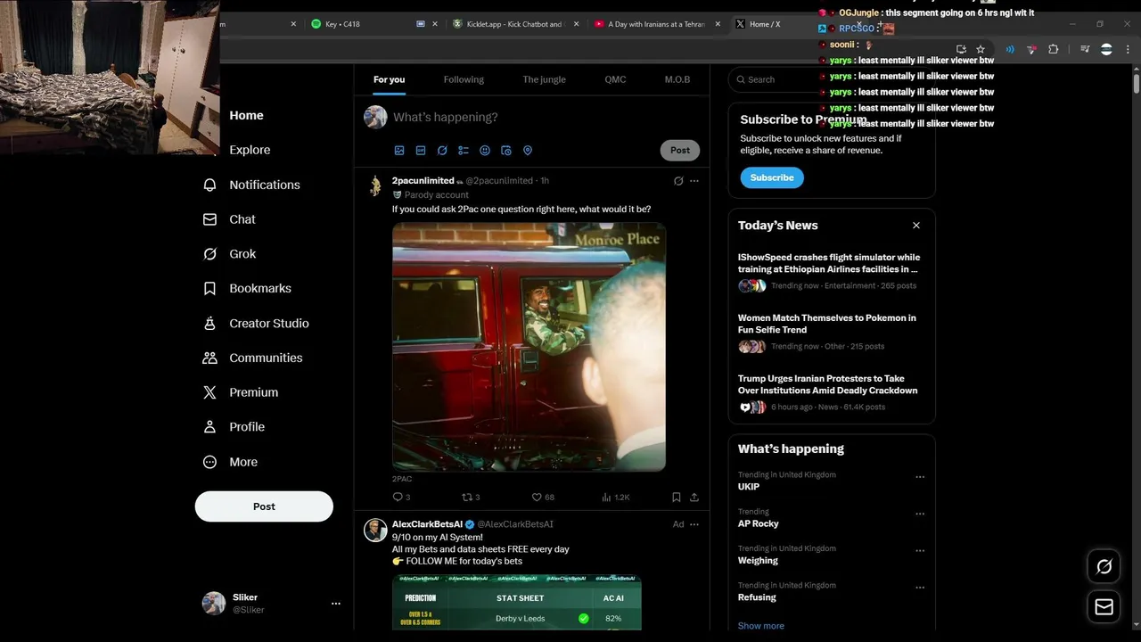Open the floating Grok button

[x=1104, y=566]
